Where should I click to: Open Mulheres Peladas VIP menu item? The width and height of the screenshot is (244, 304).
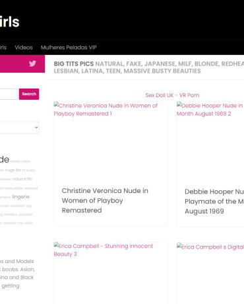coord(69,48)
